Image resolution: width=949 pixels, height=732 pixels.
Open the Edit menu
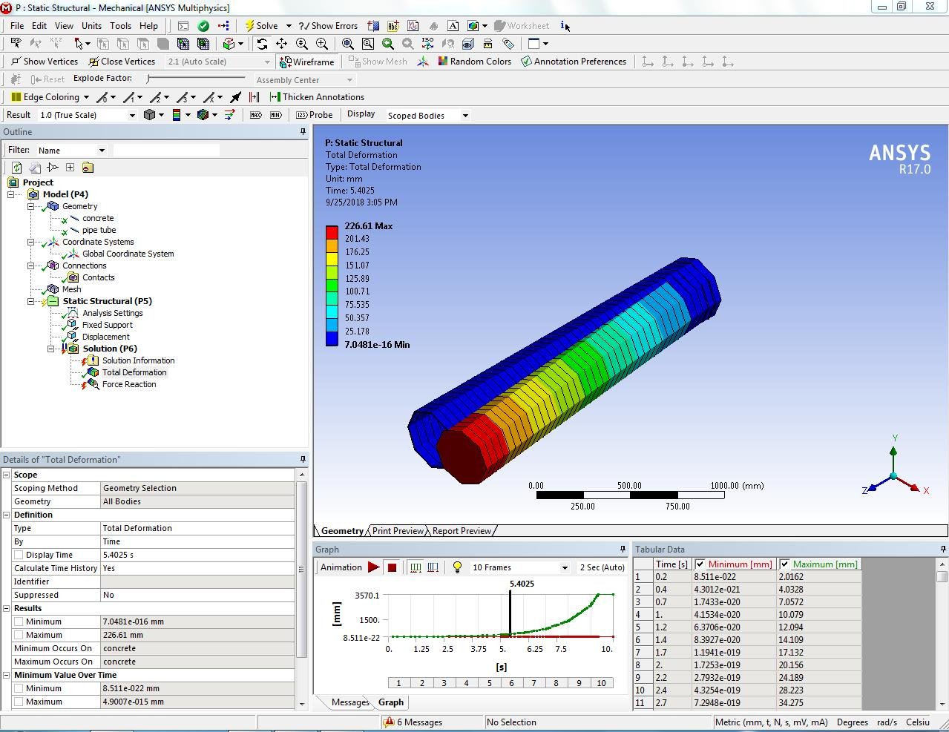pyautogui.click(x=39, y=25)
